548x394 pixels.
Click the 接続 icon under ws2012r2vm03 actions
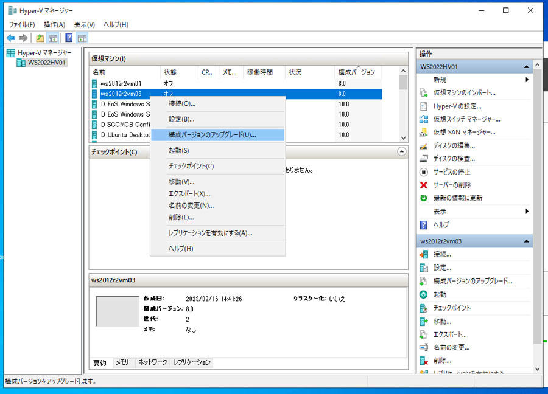coord(424,254)
